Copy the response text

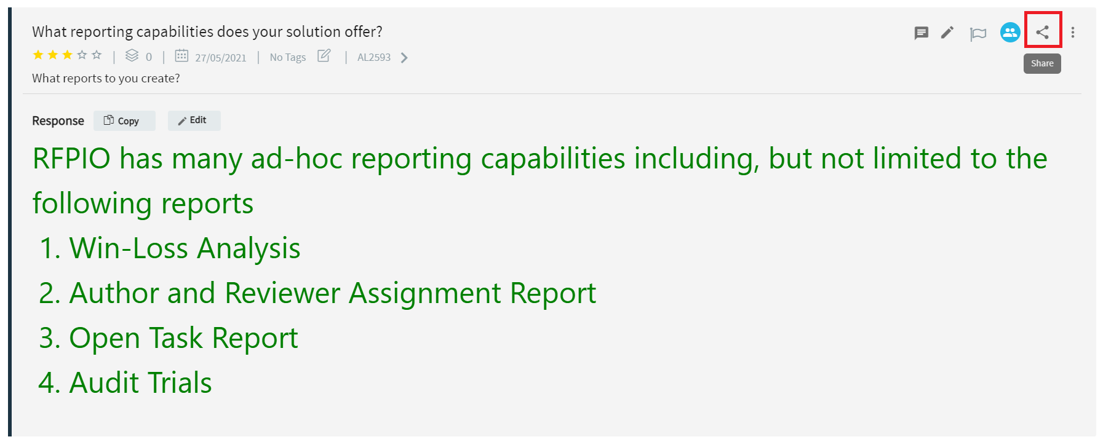(x=124, y=120)
